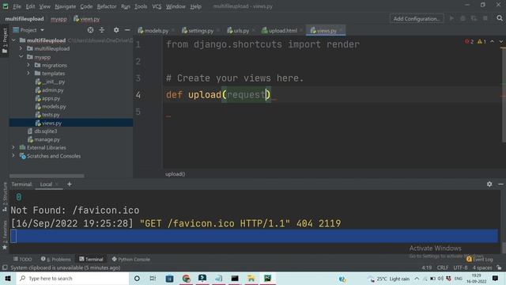Close the views.py editor tab
The image size is (506, 285).
pyautogui.click(x=341, y=31)
